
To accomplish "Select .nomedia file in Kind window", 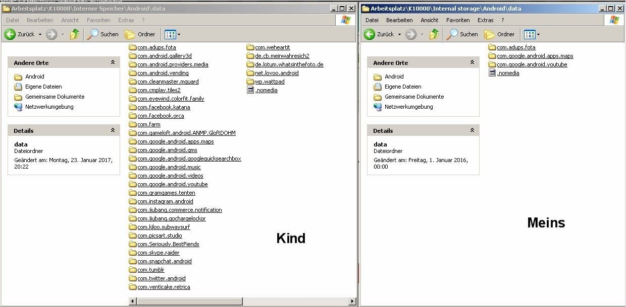I will 262,90.
